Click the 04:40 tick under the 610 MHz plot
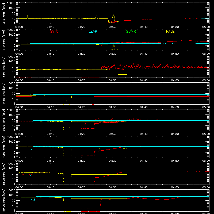 coord(144,81)
